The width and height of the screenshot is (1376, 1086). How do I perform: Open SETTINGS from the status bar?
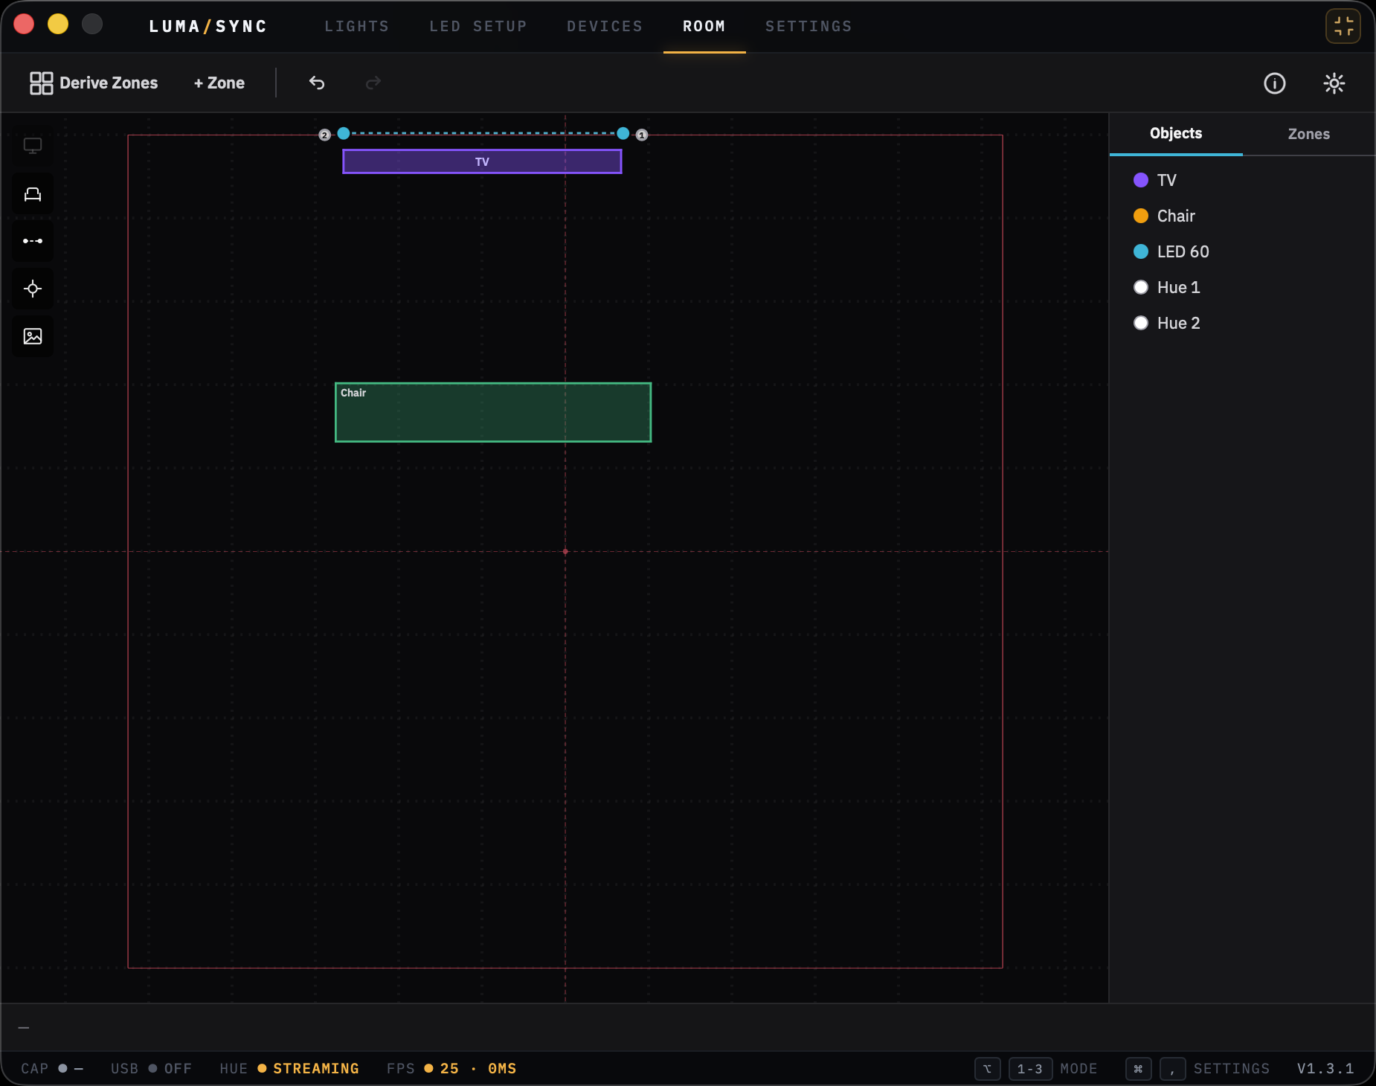pos(1231,1069)
